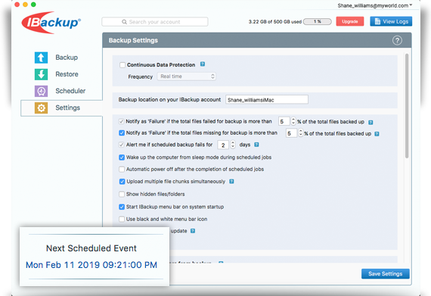Toggle notify if files failed checkbox
Screen dimensions: 431x296
pyautogui.click(x=121, y=121)
